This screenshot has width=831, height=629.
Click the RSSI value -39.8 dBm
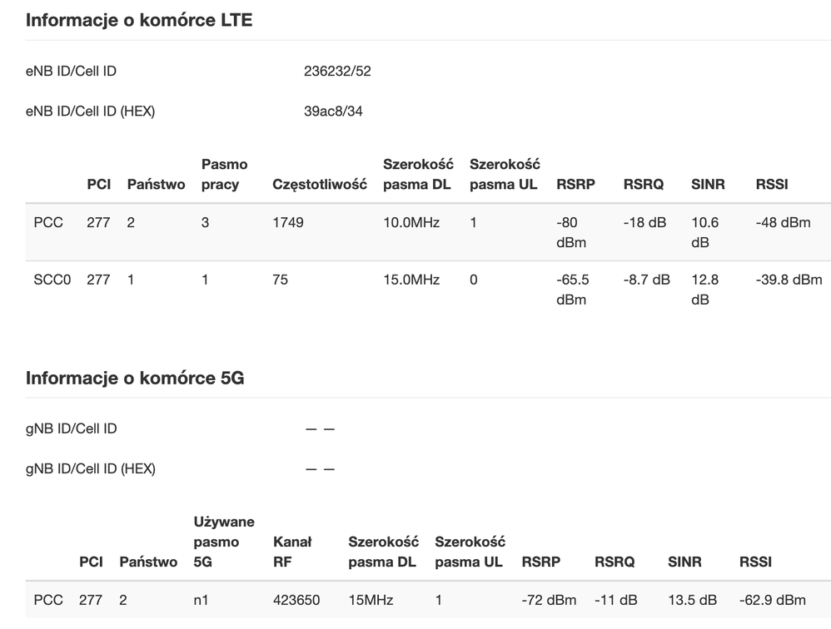(789, 280)
